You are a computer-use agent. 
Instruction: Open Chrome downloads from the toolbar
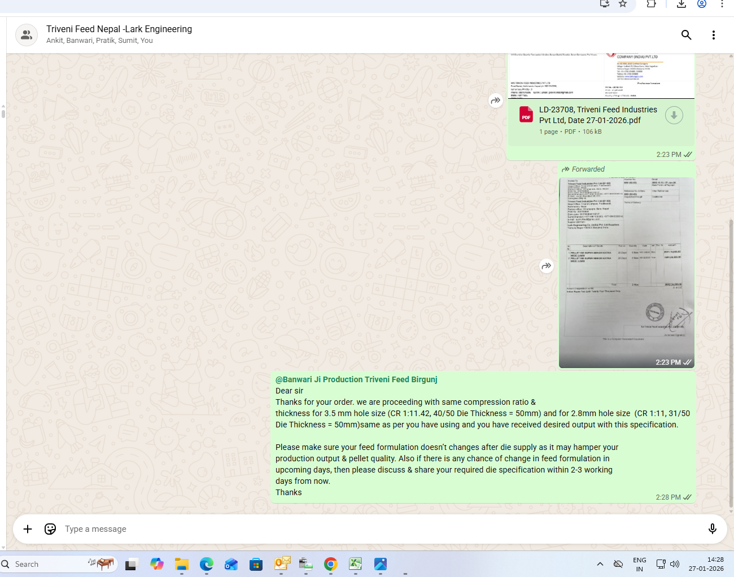681,4
